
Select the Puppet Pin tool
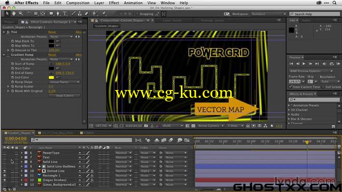(104, 14)
